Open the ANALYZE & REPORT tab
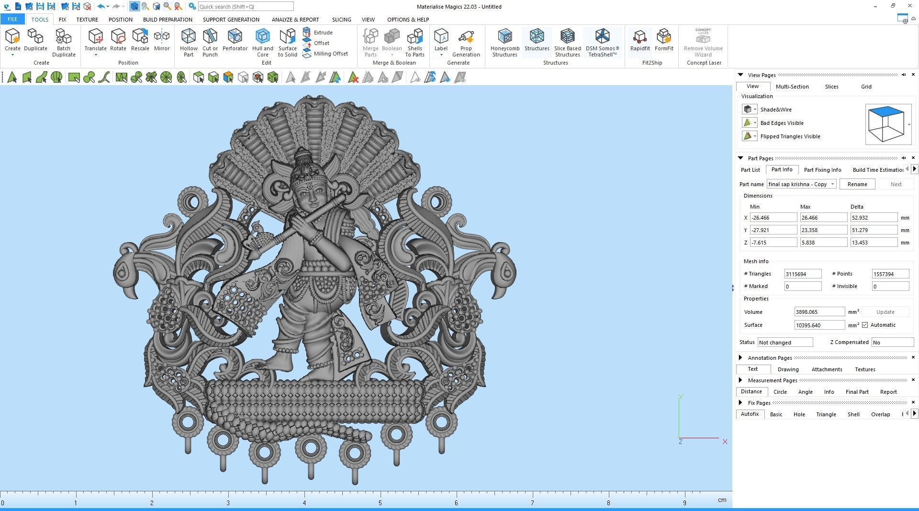 295,20
